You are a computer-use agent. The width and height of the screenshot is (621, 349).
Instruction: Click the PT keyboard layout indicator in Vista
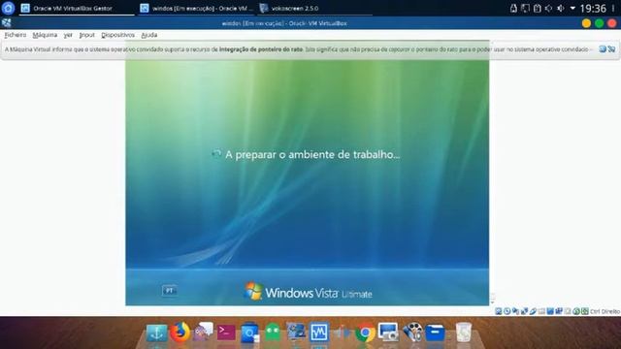pos(170,291)
